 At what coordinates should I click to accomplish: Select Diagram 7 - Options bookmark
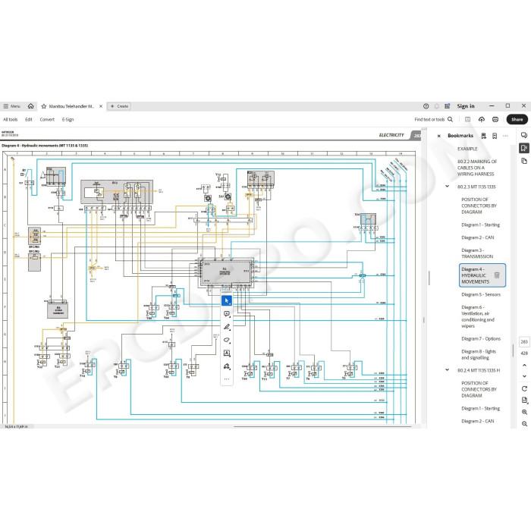tap(481, 338)
